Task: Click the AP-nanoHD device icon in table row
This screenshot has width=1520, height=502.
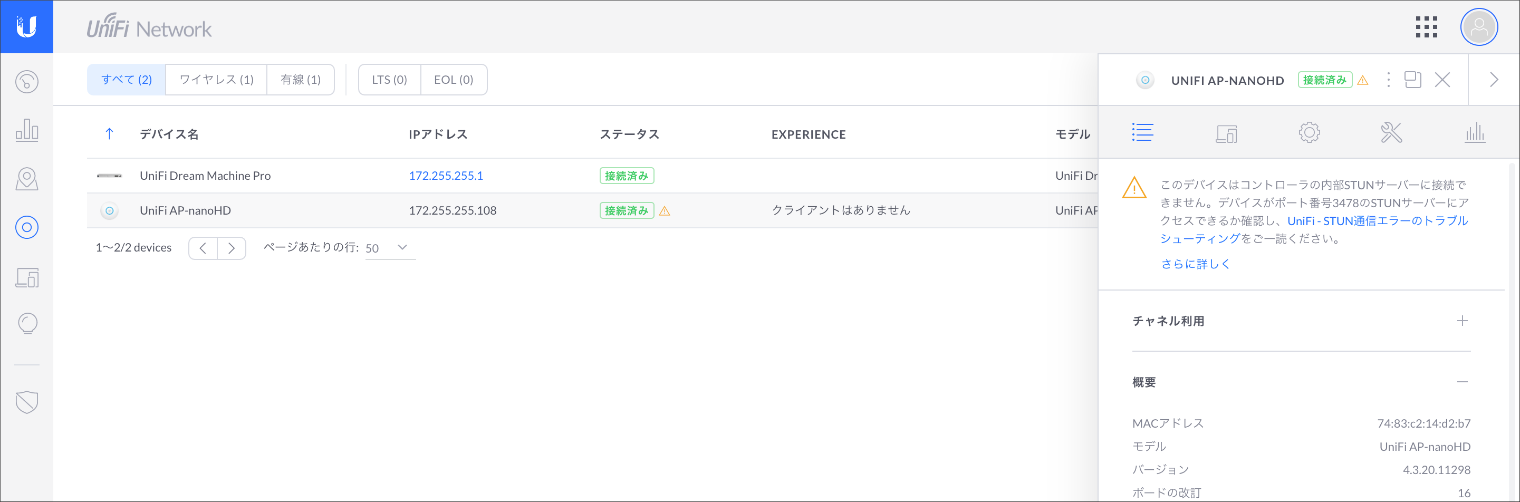Action: click(109, 210)
